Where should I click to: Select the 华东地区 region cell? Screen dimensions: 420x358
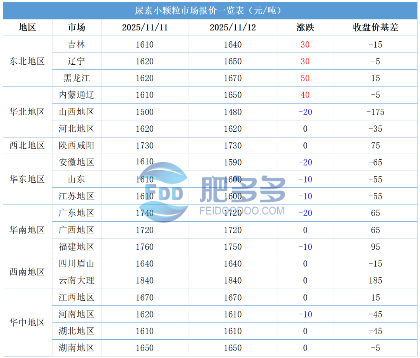(27, 179)
